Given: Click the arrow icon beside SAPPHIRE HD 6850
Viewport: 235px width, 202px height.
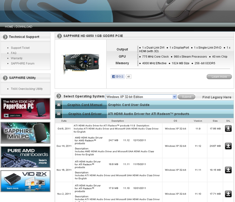Looking at the screenshot, I should (59, 36).
